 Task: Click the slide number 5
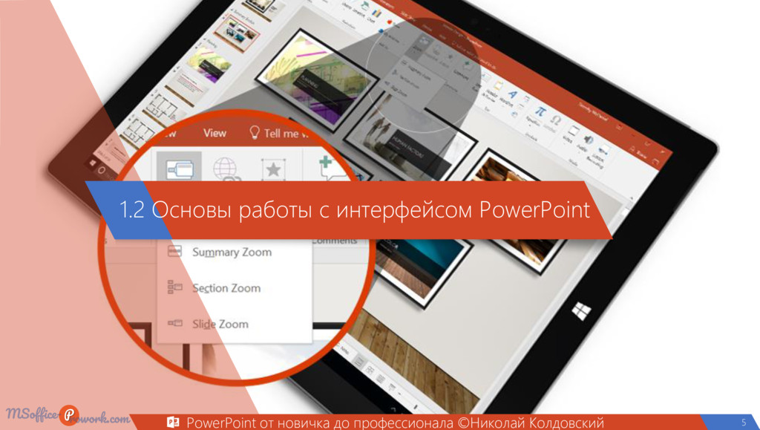[x=744, y=423]
